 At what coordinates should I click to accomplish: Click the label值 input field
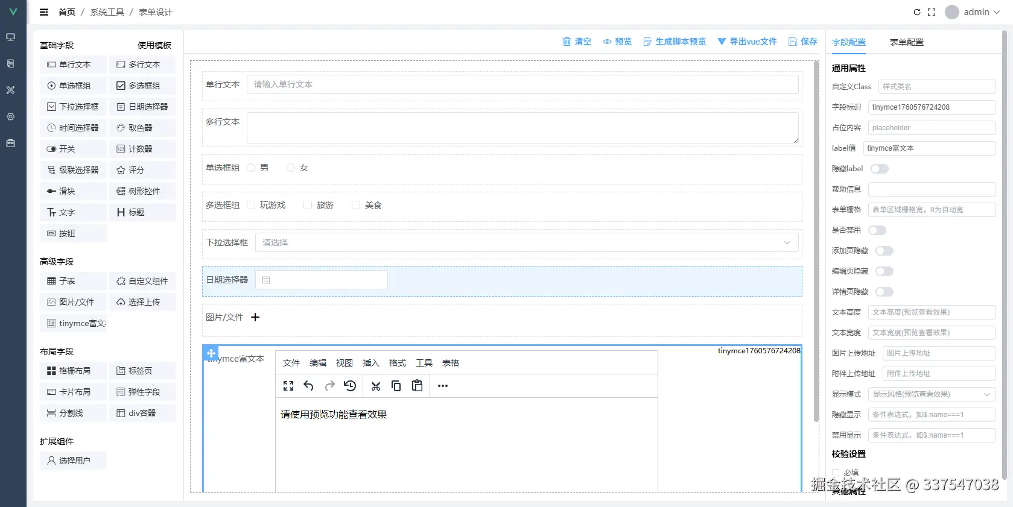929,148
